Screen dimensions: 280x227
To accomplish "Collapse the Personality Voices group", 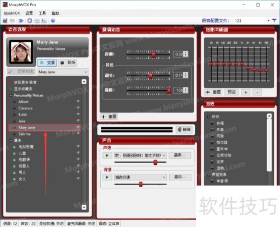I will [11, 95].
